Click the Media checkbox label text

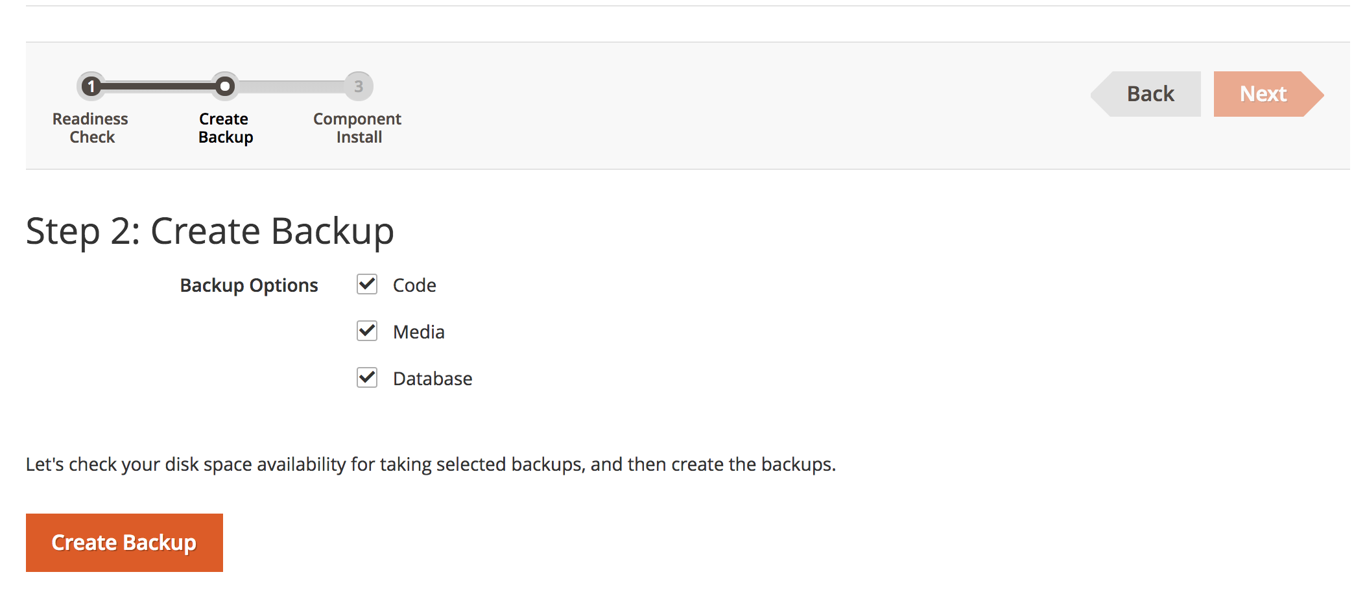coord(419,332)
